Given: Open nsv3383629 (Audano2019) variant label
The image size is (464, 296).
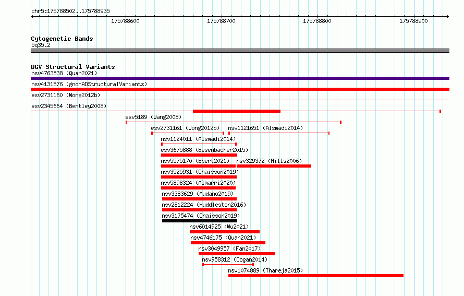Looking at the screenshot, I should click(x=198, y=194).
